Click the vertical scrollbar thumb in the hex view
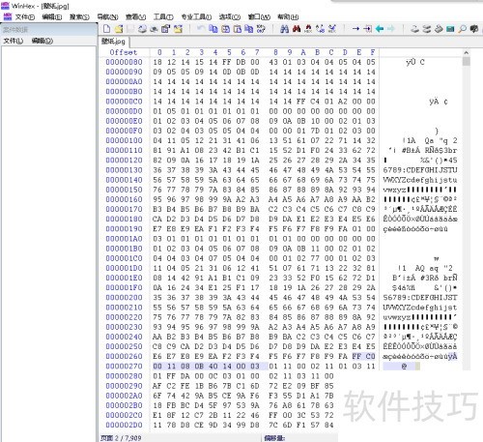Viewport: 483px width, 442px height. coord(467,62)
